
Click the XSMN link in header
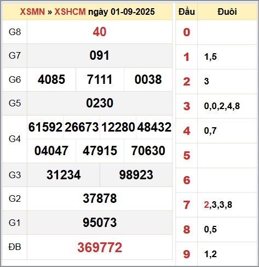click(32, 12)
